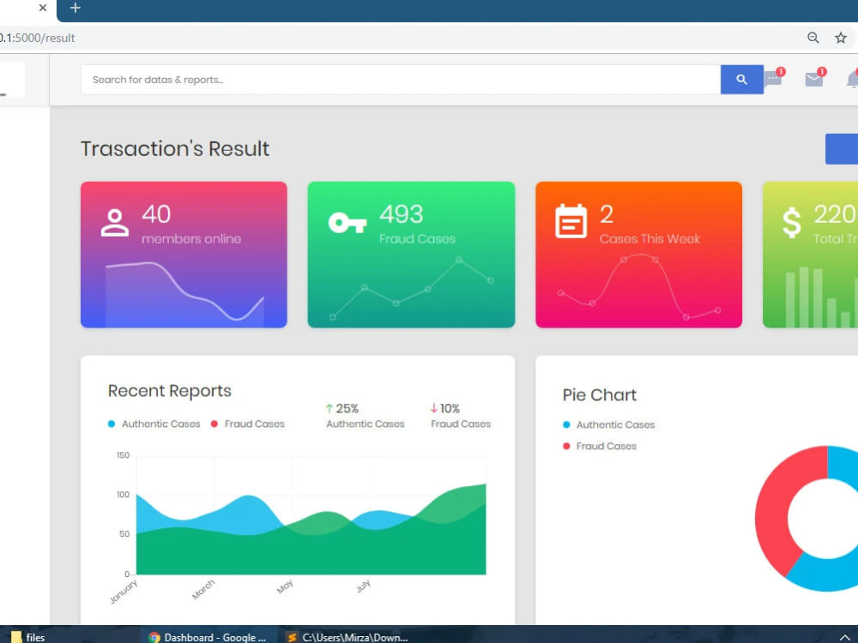Expand the system tray hidden icons arrow
858x643 pixels.
[x=844, y=637]
